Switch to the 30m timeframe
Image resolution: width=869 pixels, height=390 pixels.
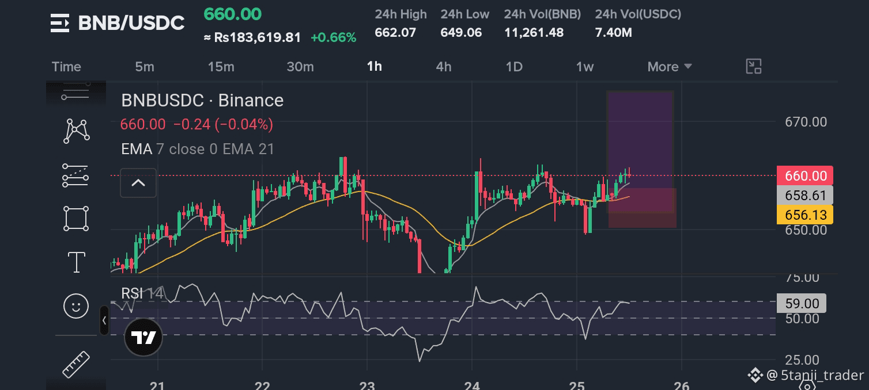[300, 67]
